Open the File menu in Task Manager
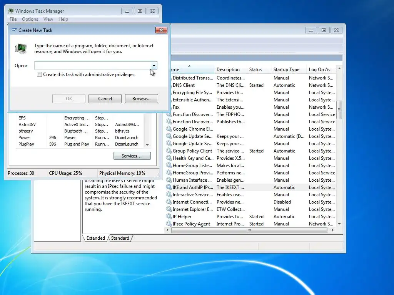 (13, 19)
